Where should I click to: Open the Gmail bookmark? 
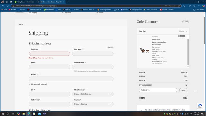tap(4, 10)
